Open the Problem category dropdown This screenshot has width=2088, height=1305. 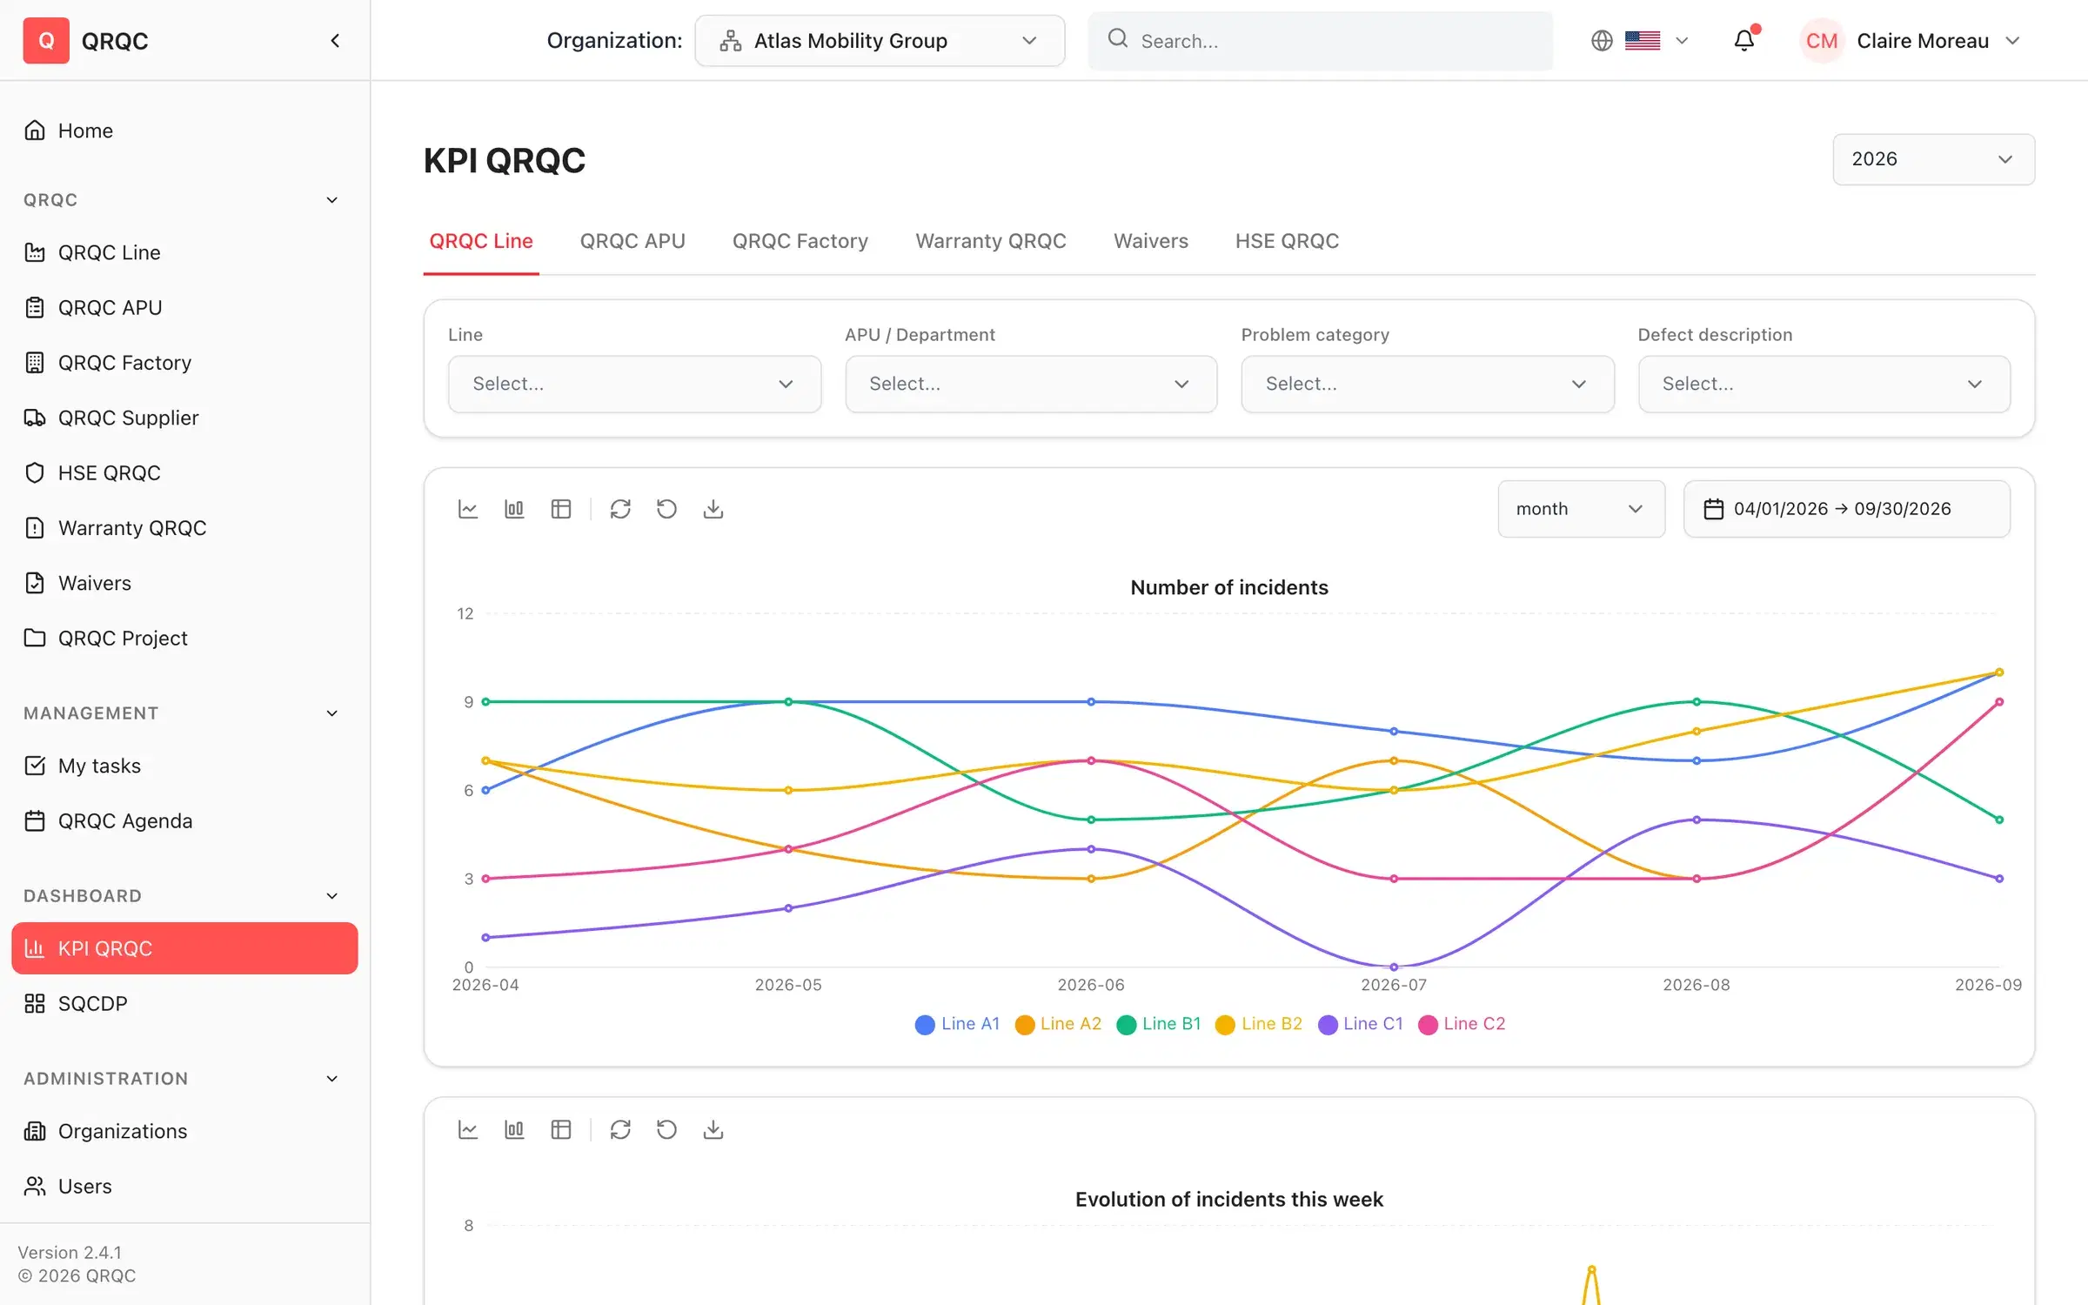click(x=1428, y=384)
